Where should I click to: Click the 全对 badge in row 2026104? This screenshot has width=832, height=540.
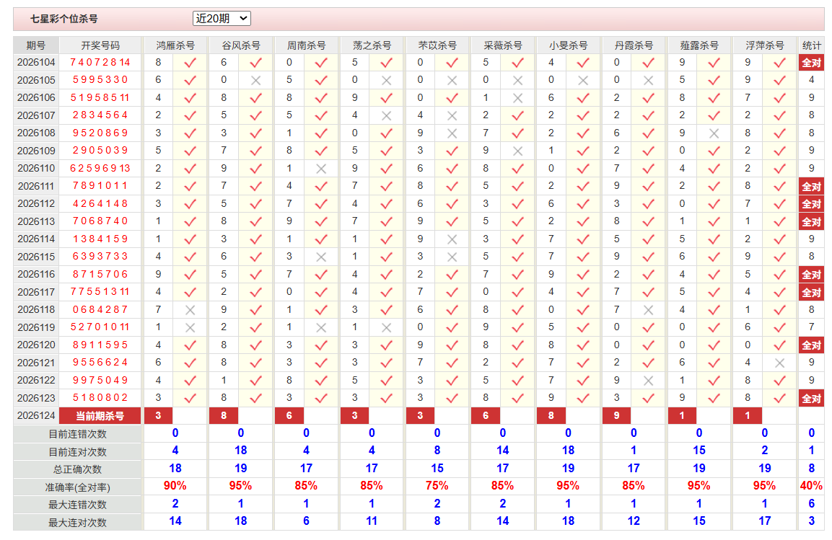click(x=811, y=63)
